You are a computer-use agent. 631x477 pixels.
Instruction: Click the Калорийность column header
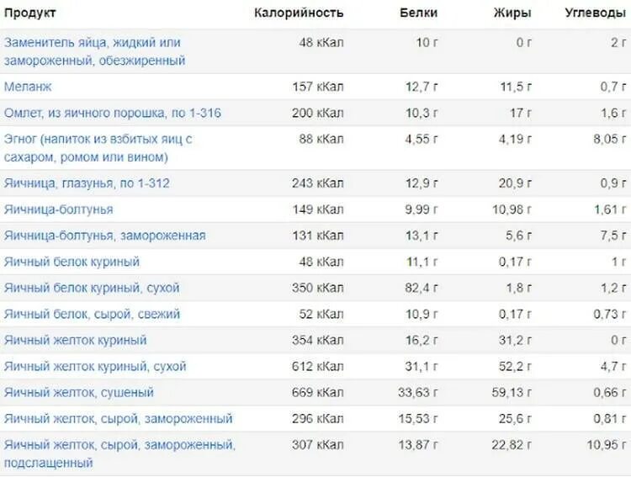point(299,13)
